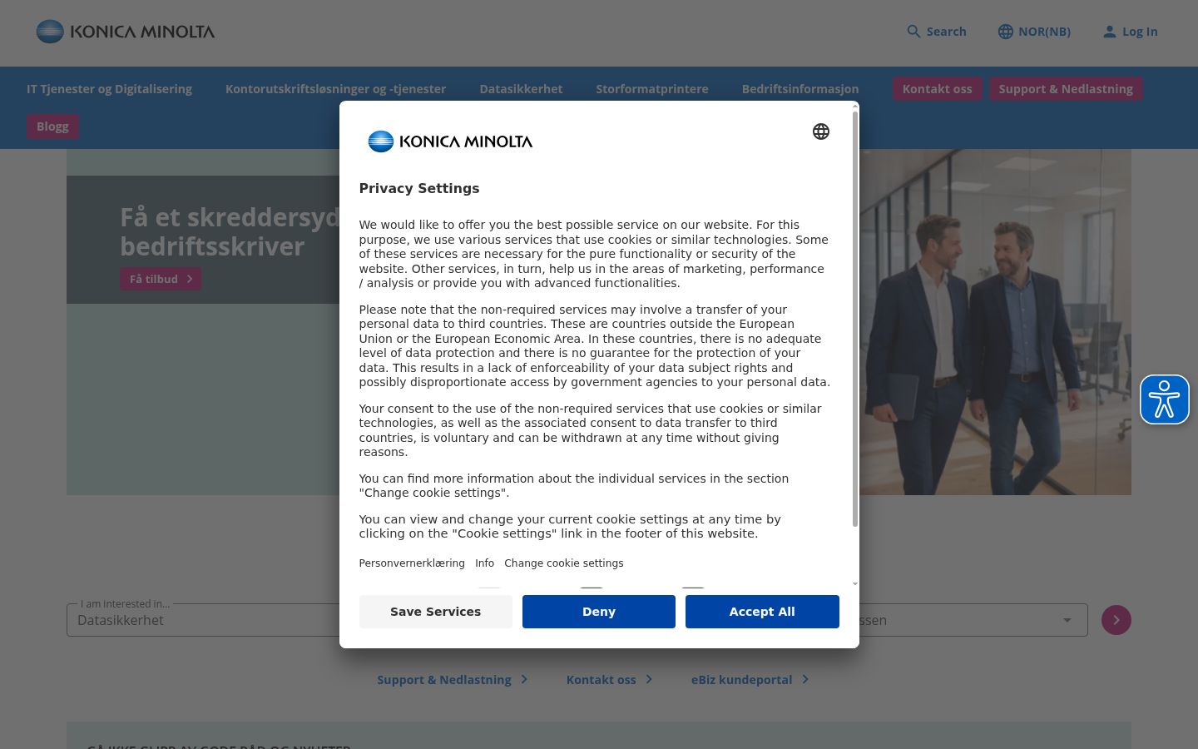1198x749 pixels.
Task: Deny cookies in privacy dialog
Action: (599, 612)
